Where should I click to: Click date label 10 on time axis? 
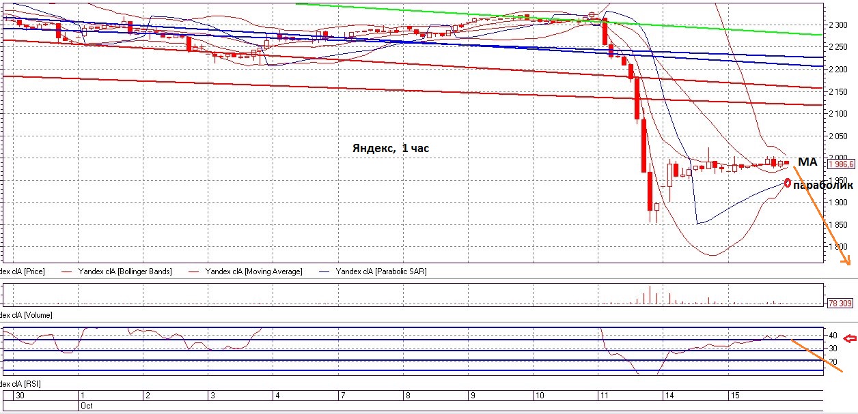539,396
